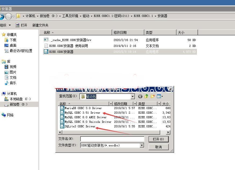Click the Explorer back navigation button
The height and width of the screenshot is (170, 235).
[2, 16]
